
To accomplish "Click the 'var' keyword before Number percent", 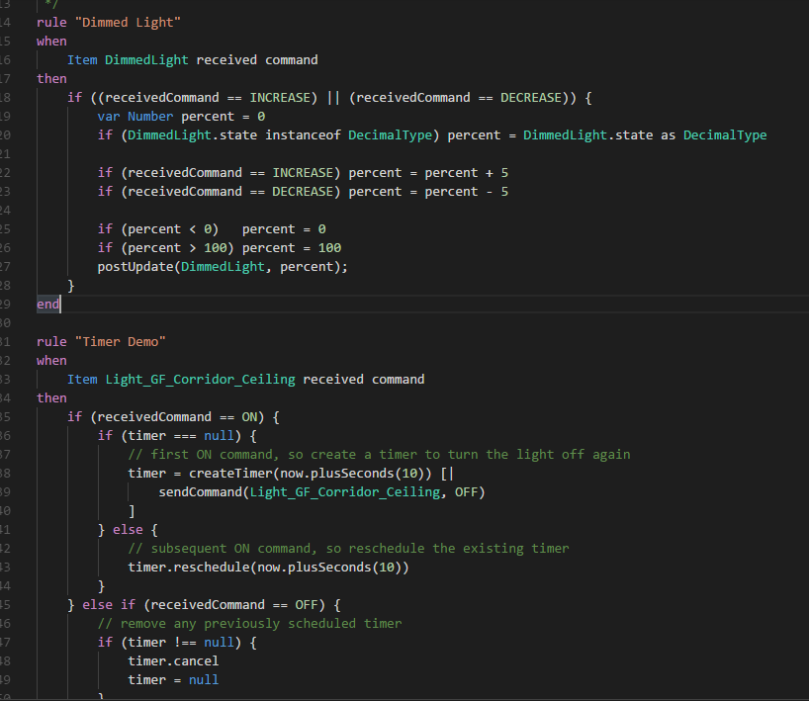I will [x=109, y=117].
